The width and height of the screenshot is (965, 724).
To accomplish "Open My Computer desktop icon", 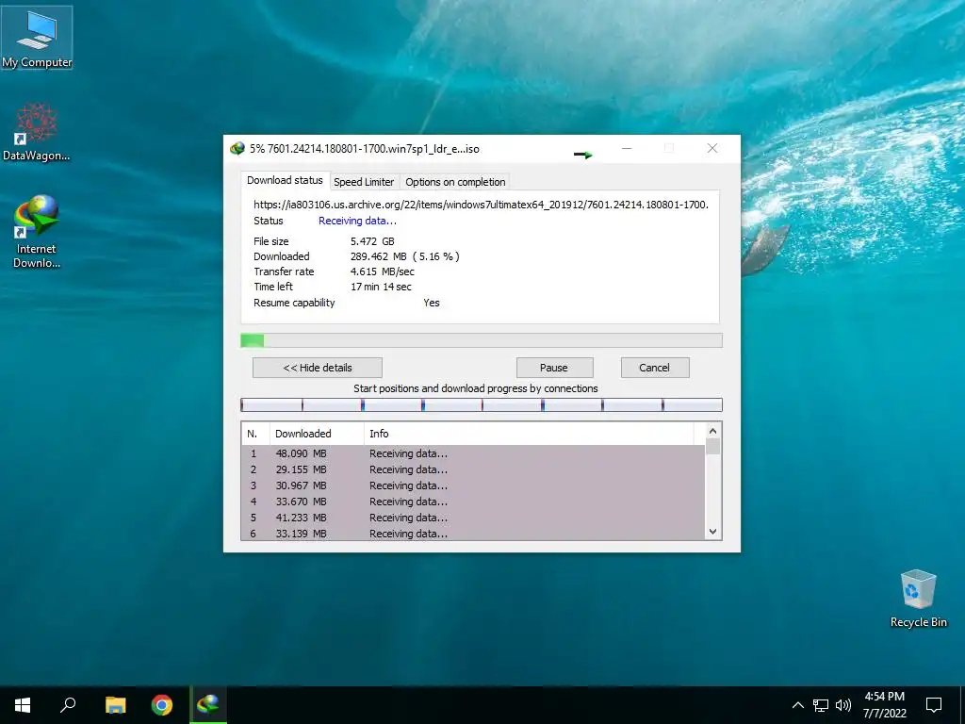I will pyautogui.click(x=37, y=38).
